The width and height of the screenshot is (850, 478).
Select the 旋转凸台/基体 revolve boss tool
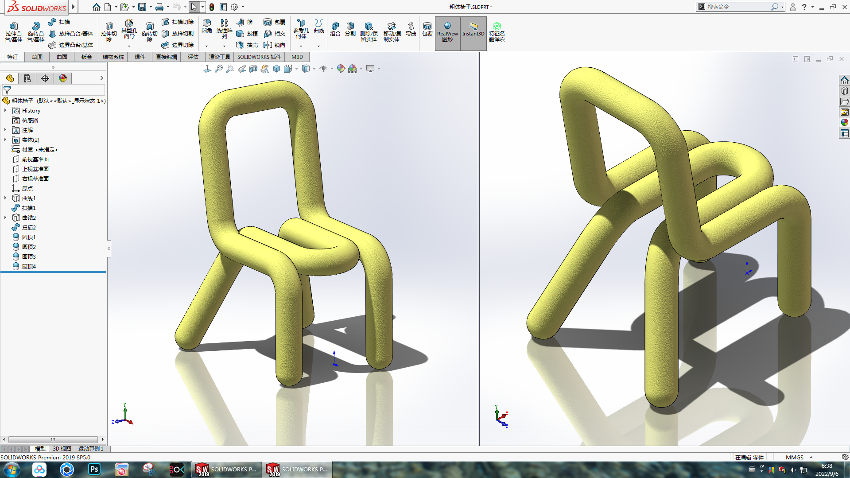pos(36,32)
